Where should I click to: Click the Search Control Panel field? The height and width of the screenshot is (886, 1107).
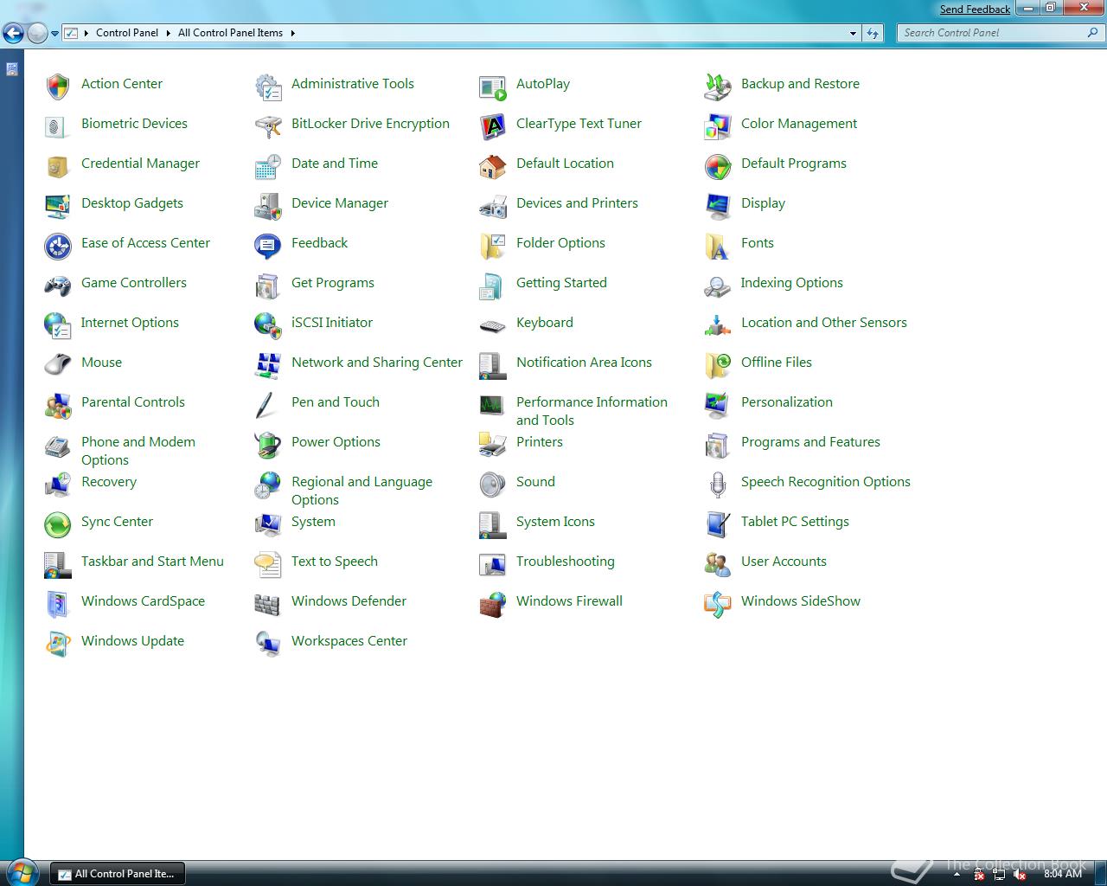(1001, 33)
